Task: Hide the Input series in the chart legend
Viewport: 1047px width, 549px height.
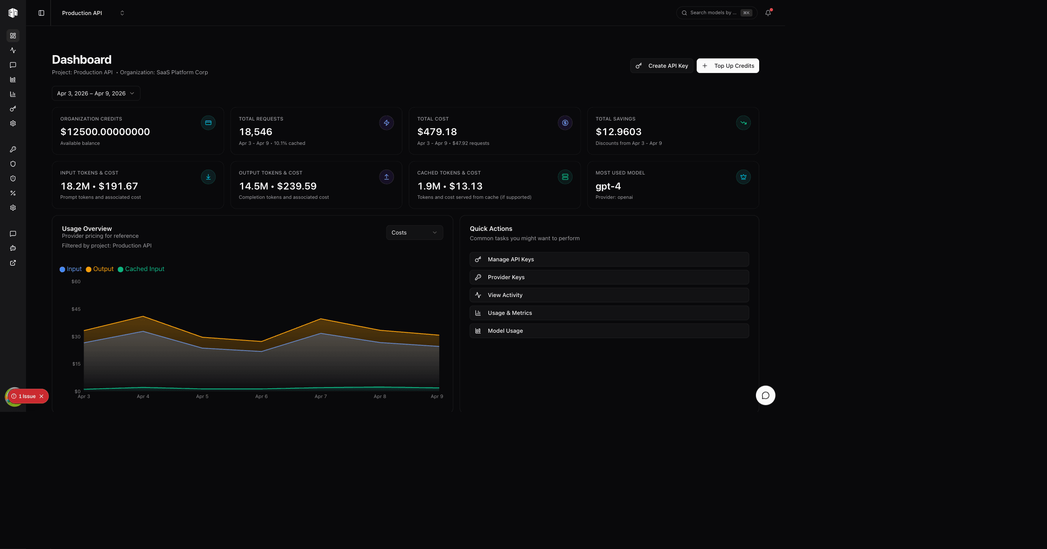Action: [71, 269]
